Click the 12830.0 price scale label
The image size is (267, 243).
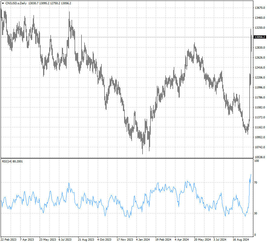260,48
